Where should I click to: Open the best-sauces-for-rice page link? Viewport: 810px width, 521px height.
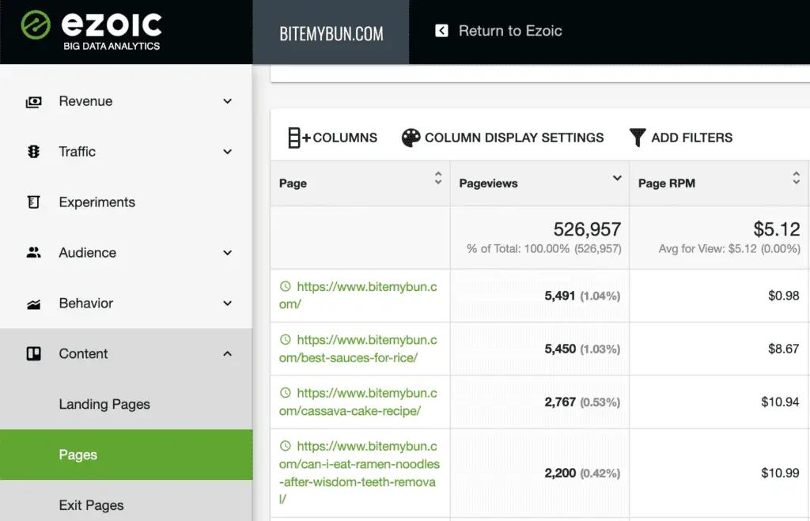coord(358,349)
